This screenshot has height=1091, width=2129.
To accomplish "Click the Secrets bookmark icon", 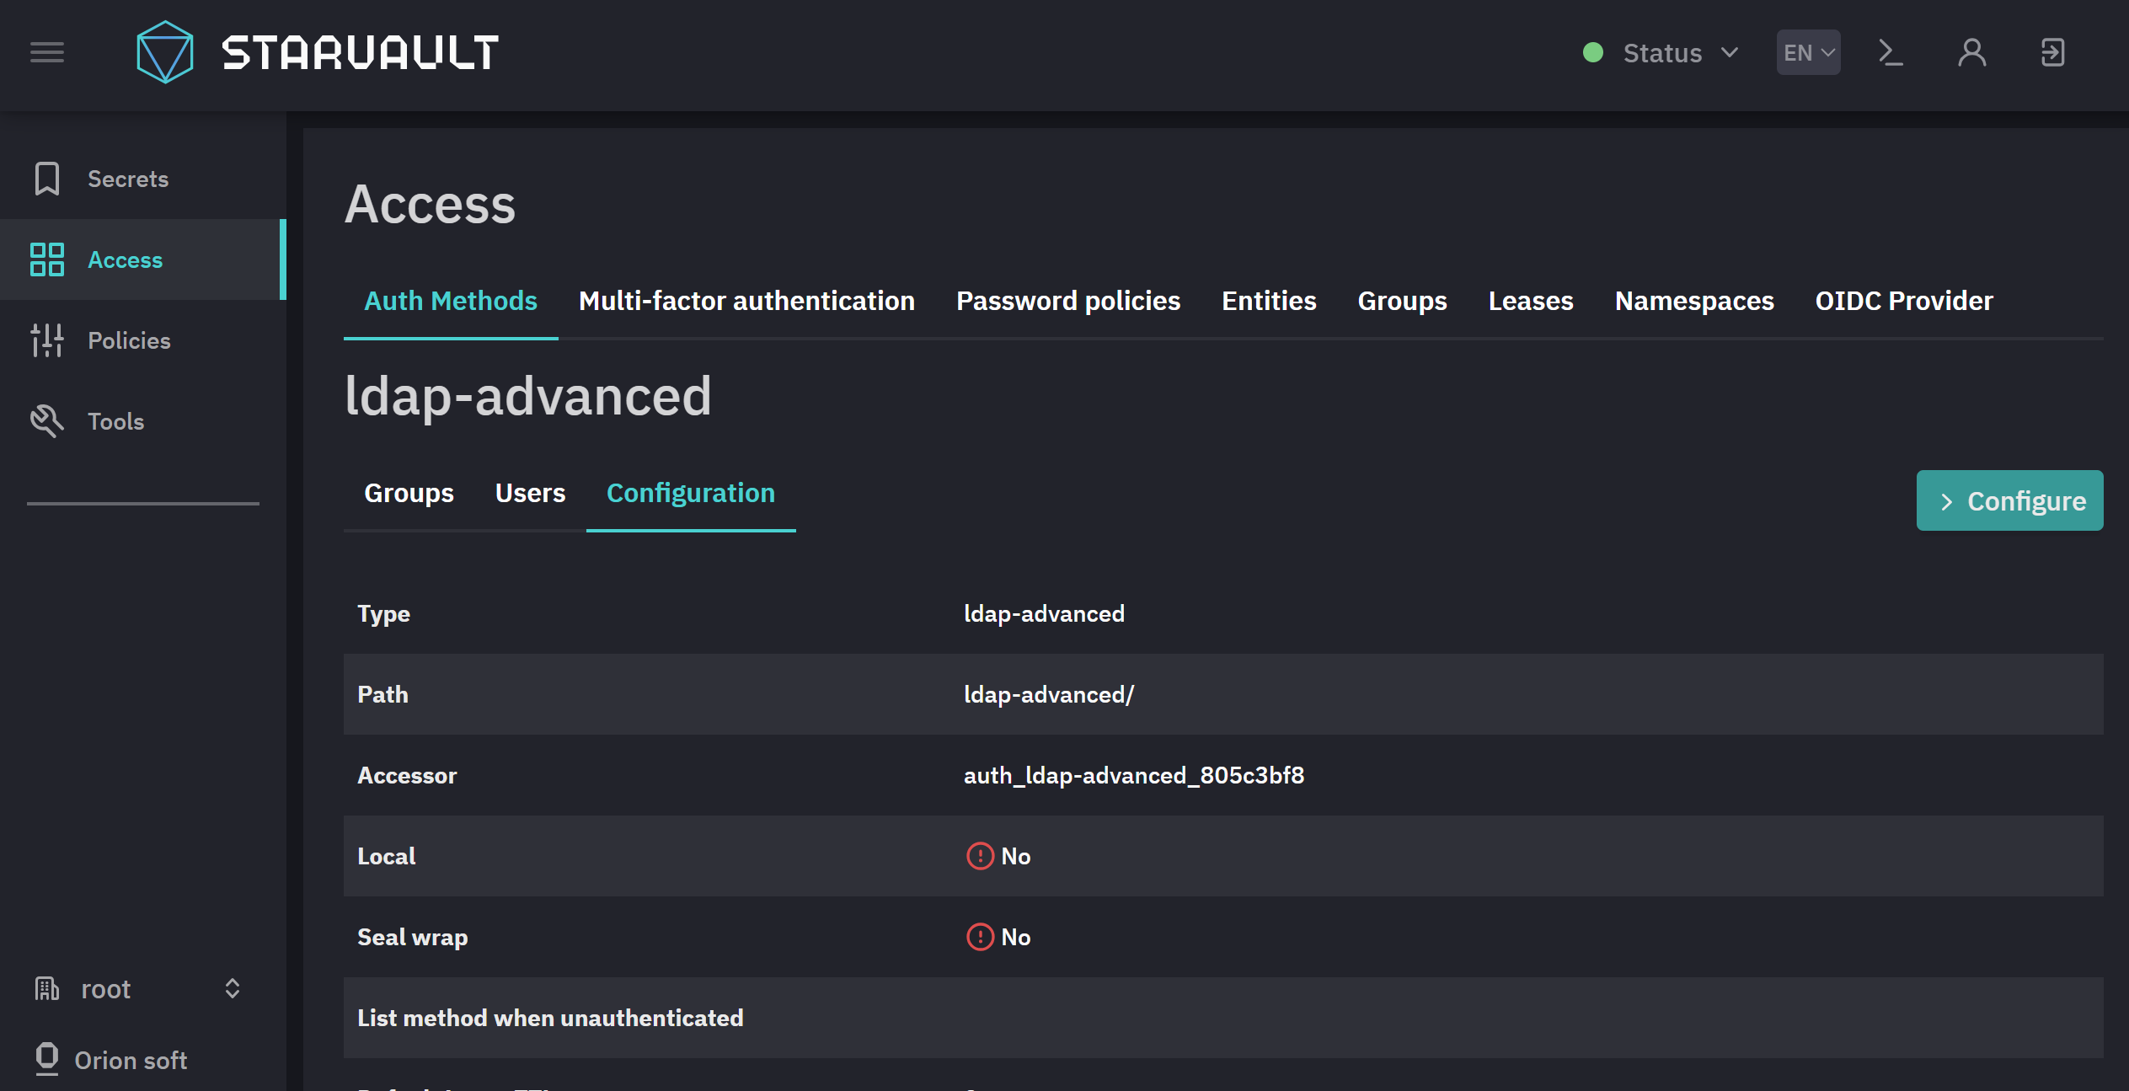I will click(47, 179).
